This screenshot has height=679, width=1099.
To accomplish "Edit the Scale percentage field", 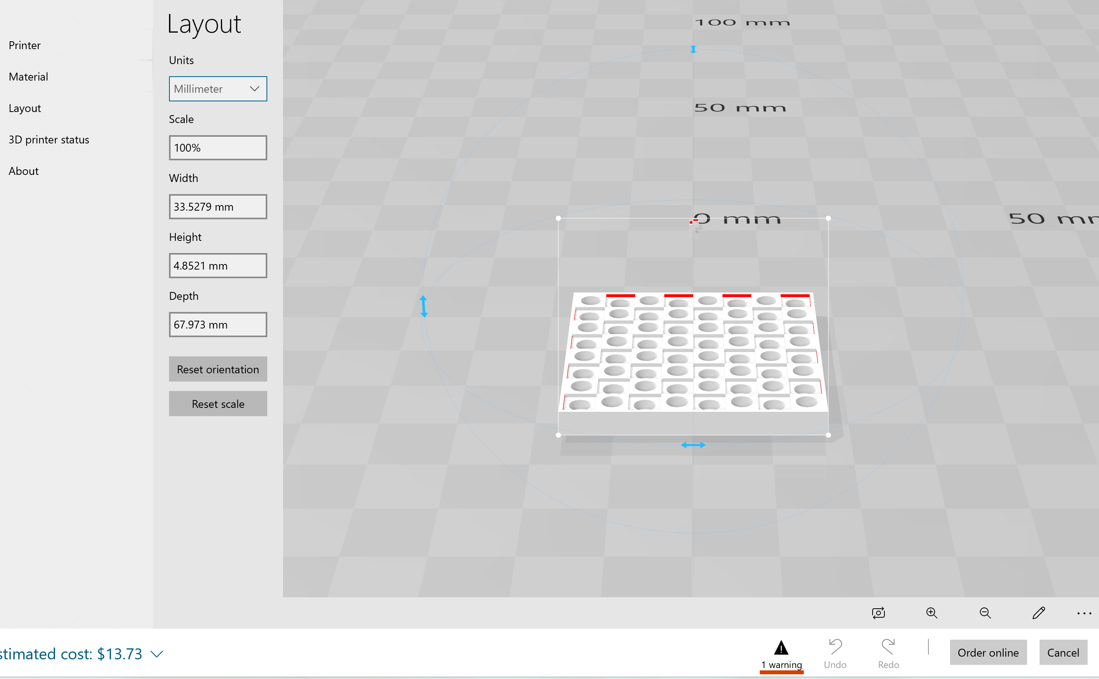I will click(218, 147).
